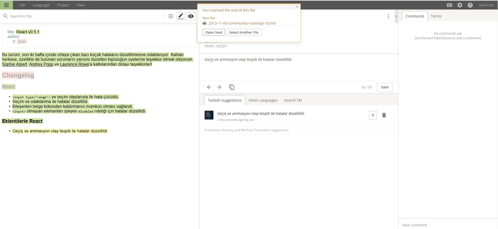Screen dimensions: 498x229
Task: Open 2013-11-06-community-roundup-10.md file link
Action: pos(242,23)
